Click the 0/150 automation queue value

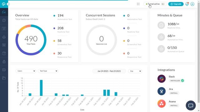[172, 48]
